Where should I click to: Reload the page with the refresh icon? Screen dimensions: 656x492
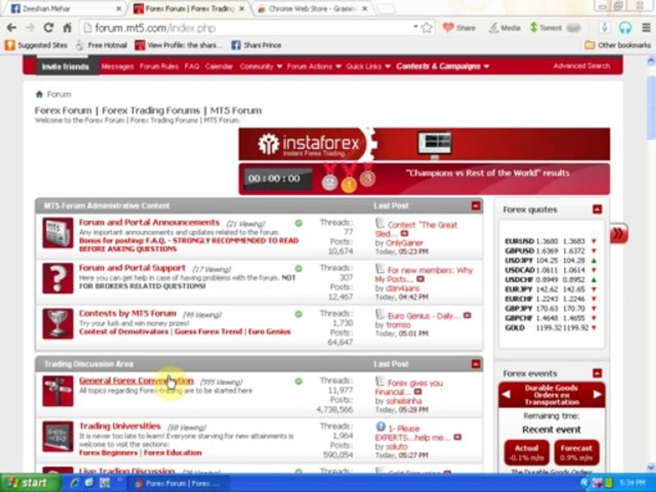pos(48,28)
